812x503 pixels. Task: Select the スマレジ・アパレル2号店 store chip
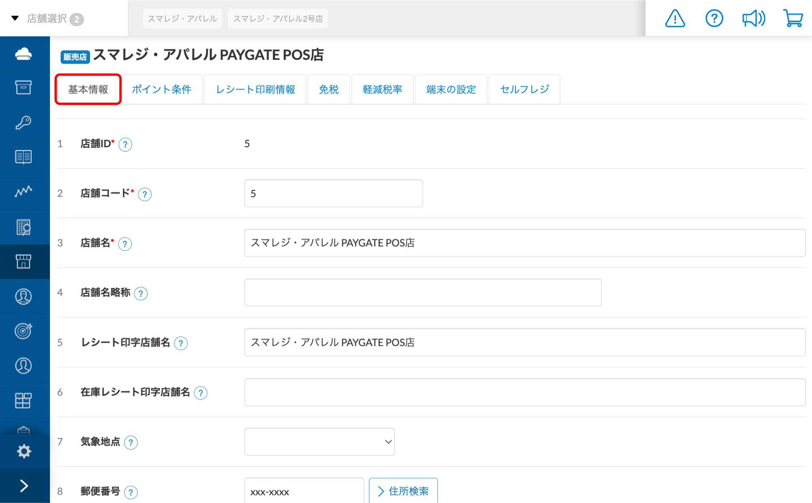tap(278, 19)
